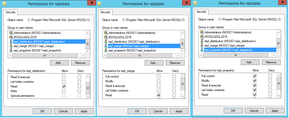This screenshot has height=118, width=289.
Task: Click highlighted repl_snapshot user icon in repl_snapshot dialog
Action: point(202,50)
